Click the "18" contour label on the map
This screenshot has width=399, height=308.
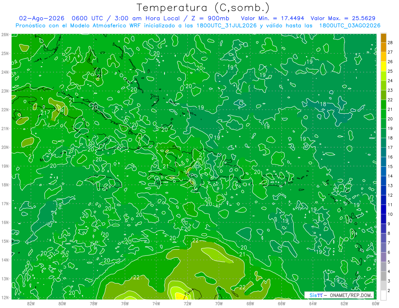[323, 104]
